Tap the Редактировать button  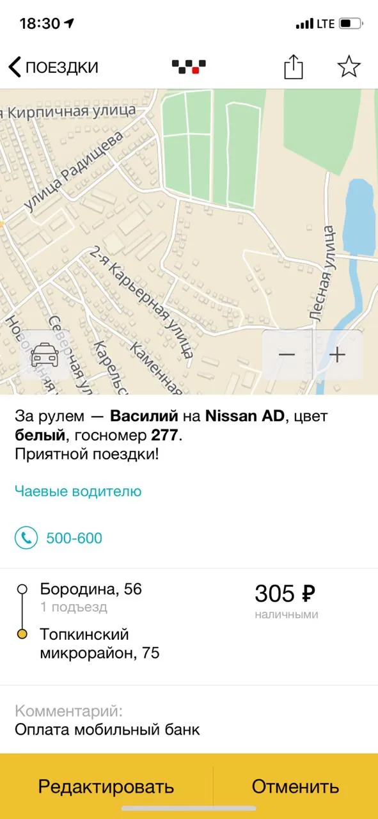click(x=106, y=786)
